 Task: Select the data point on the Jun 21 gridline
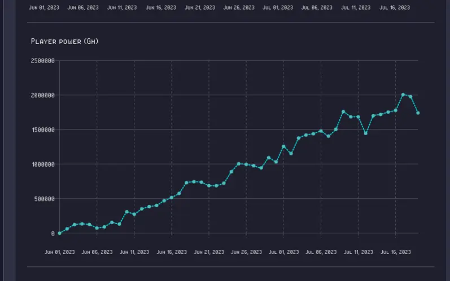point(209,186)
